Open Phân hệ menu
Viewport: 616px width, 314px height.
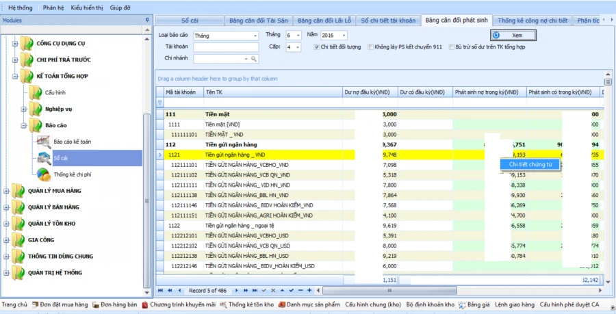[x=53, y=8]
